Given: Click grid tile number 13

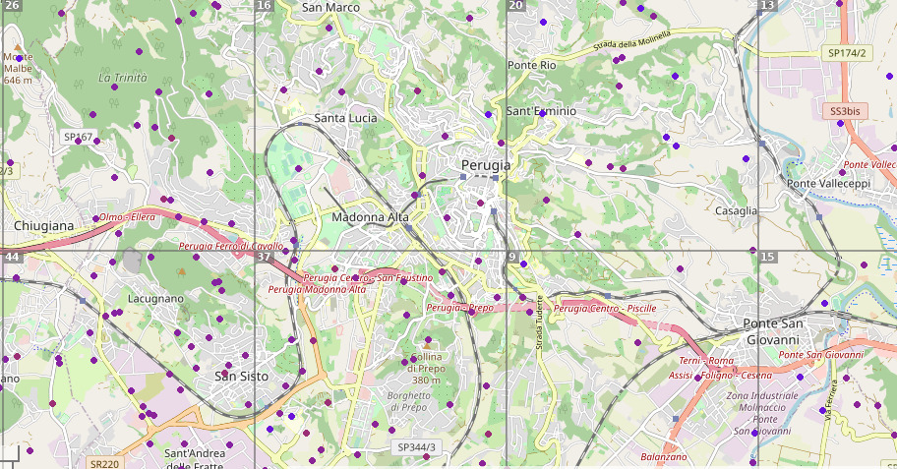Looking at the screenshot, I should click(x=767, y=6).
